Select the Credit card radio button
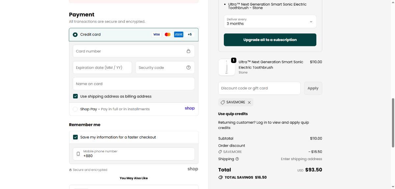This screenshot has width=395, height=189. [x=75, y=34]
